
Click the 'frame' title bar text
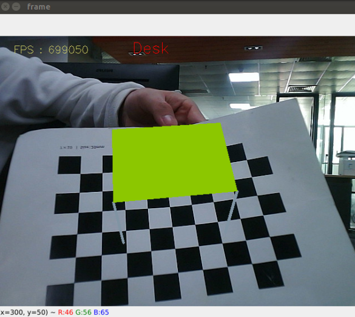click(x=39, y=7)
